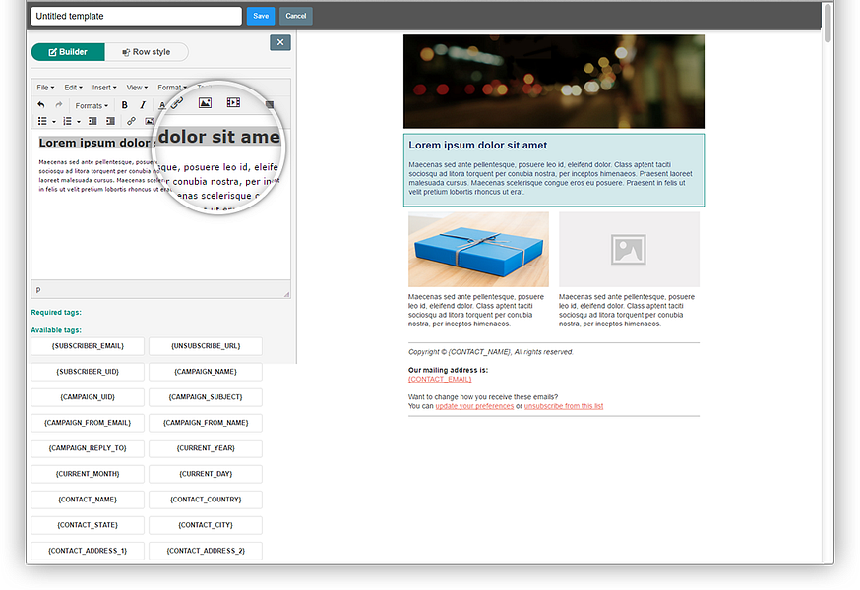860x590 pixels.
Task: Select the city lights header image
Action: 554,82
